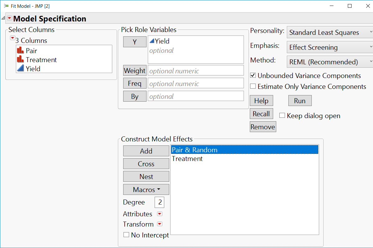Enable Estimate Only Variance Components
The width and height of the screenshot is (373, 248).
pyautogui.click(x=253, y=86)
